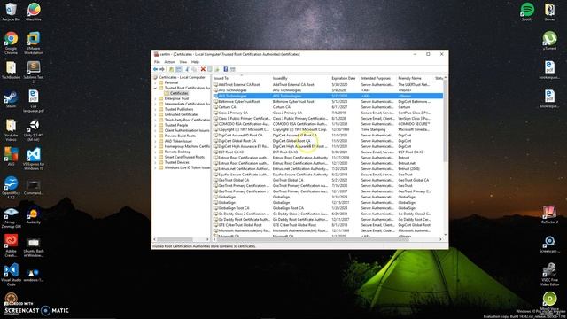Open VS Express for Windows 10
Screen dimensions: 567x319
[x=34, y=159]
